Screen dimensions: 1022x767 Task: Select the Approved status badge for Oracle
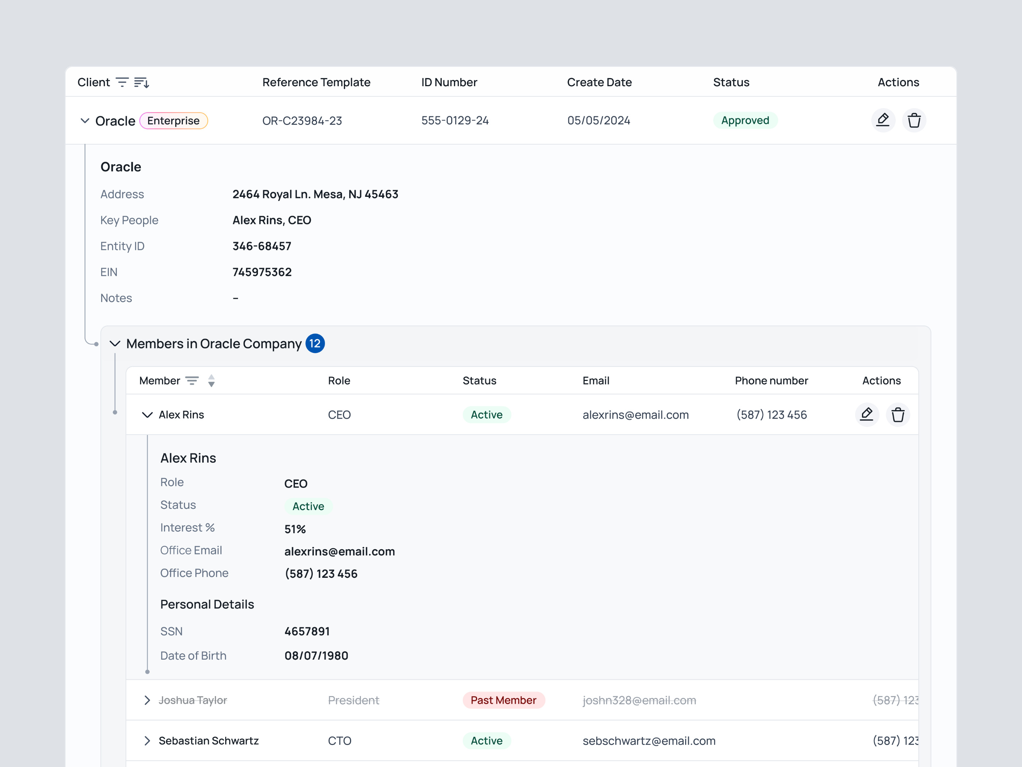click(x=745, y=120)
